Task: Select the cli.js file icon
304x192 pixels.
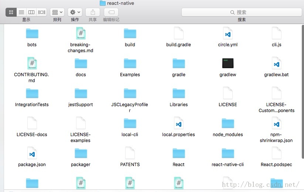Action: pyautogui.click(x=277, y=33)
